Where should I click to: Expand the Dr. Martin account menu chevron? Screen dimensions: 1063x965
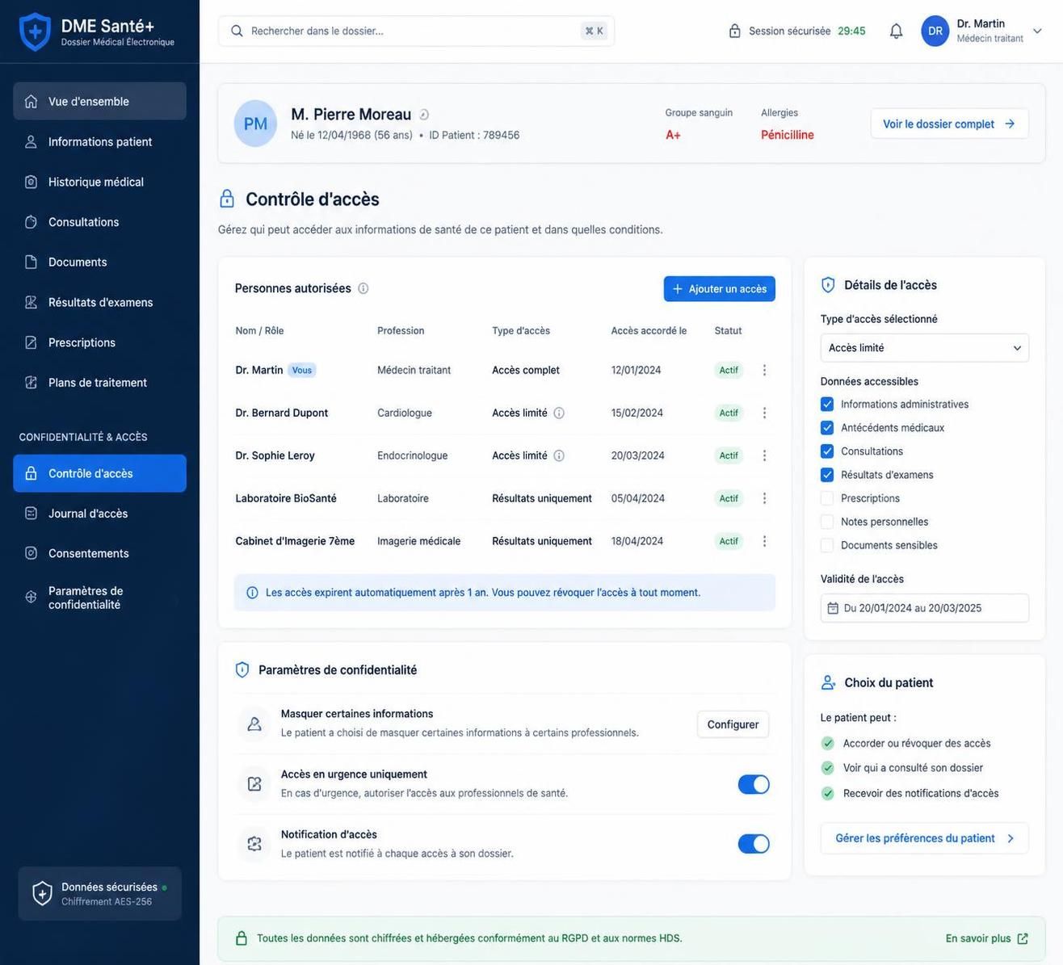click(x=1038, y=31)
